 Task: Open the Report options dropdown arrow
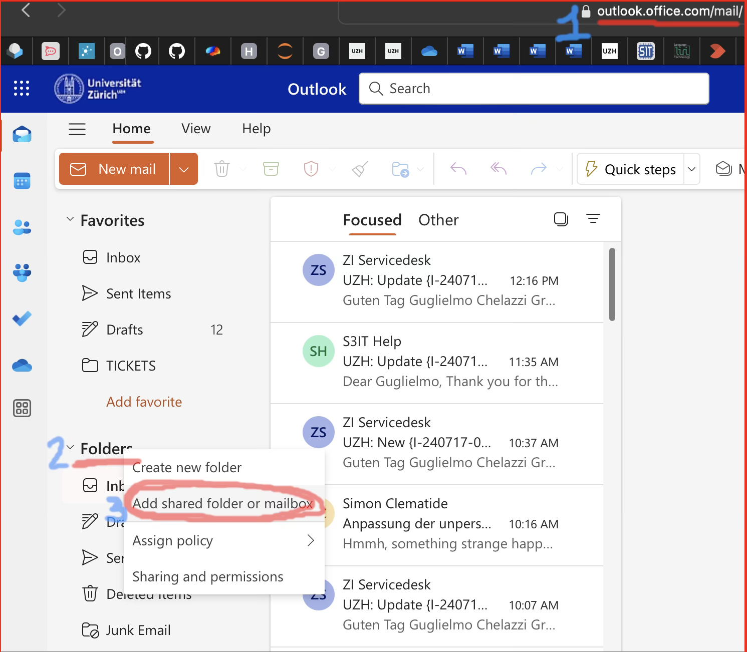point(332,169)
